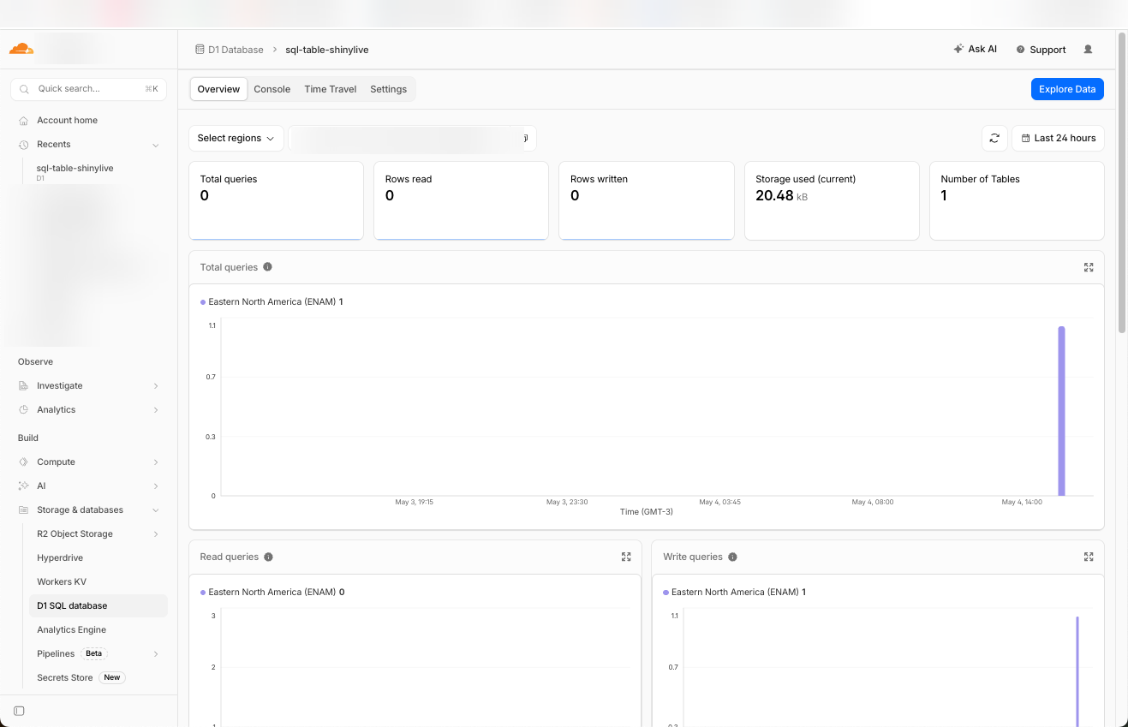
Task: Select the Overview tab
Action: [218, 89]
